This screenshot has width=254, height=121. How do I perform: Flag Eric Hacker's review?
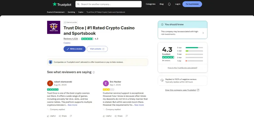click(x=127, y=116)
